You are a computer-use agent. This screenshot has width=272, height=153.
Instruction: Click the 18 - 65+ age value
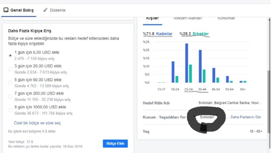(x=256, y=131)
